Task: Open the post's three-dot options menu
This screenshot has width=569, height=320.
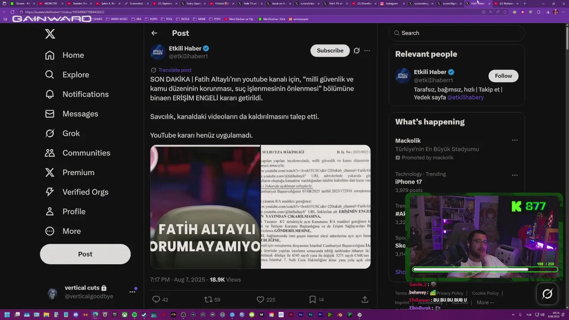Action: click(367, 51)
